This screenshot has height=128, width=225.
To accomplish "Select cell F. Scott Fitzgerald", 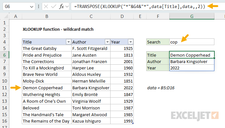I will coord(91,48).
